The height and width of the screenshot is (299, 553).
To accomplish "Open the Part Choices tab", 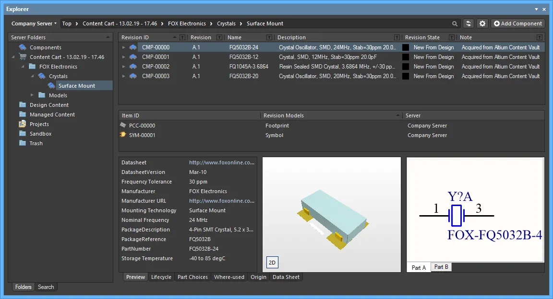I will click(192, 277).
